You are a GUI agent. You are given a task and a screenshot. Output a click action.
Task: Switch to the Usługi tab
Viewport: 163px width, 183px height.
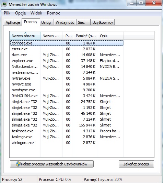(x=46, y=22)
